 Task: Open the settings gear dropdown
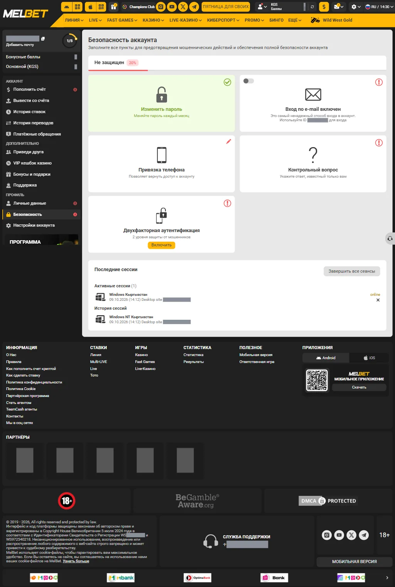[x=356, y=7]
